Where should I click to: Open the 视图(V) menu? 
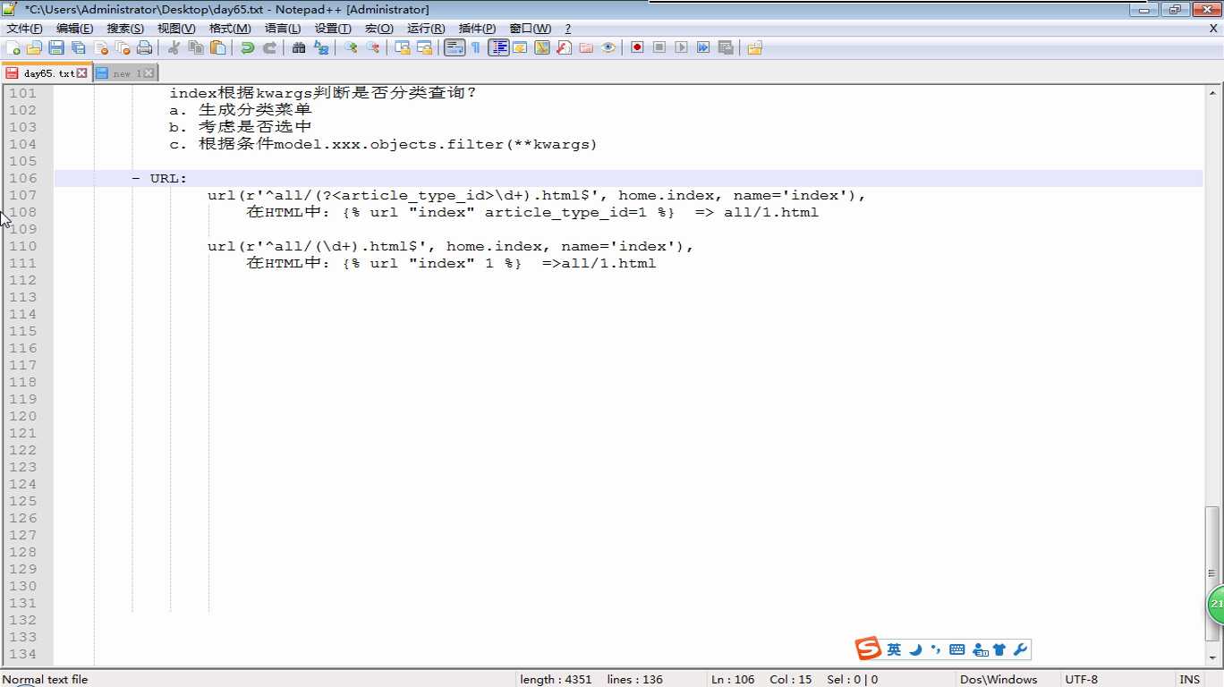pos(176,29)
